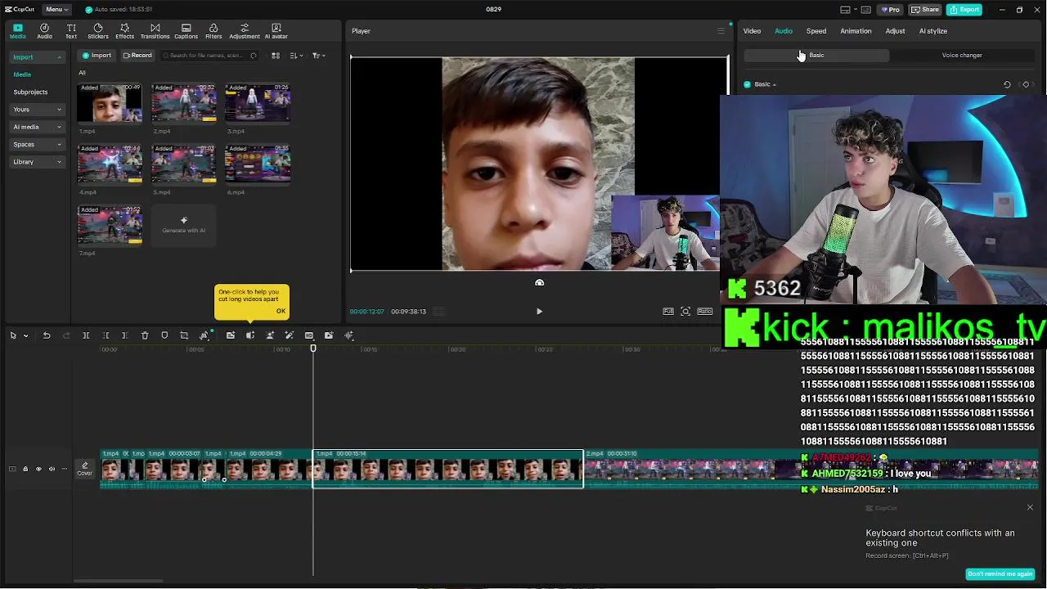Open the Transitions panel
The image size is (1047, 589).
(155, 31)
